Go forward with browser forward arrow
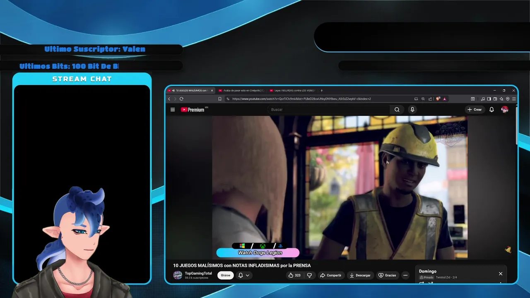This screenshot has width=530, height=298. (x=175, y=99)
